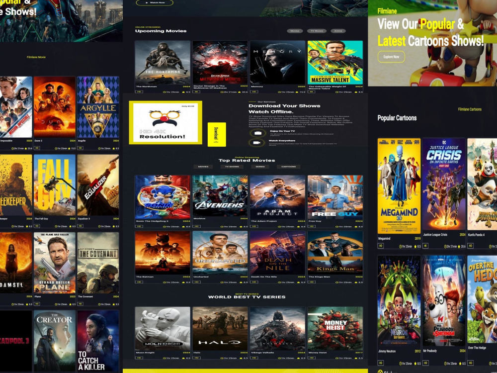Viewport: 497px width, 373px height.
Task: Open the Halo series poster
Action: (x=220, y=329)
